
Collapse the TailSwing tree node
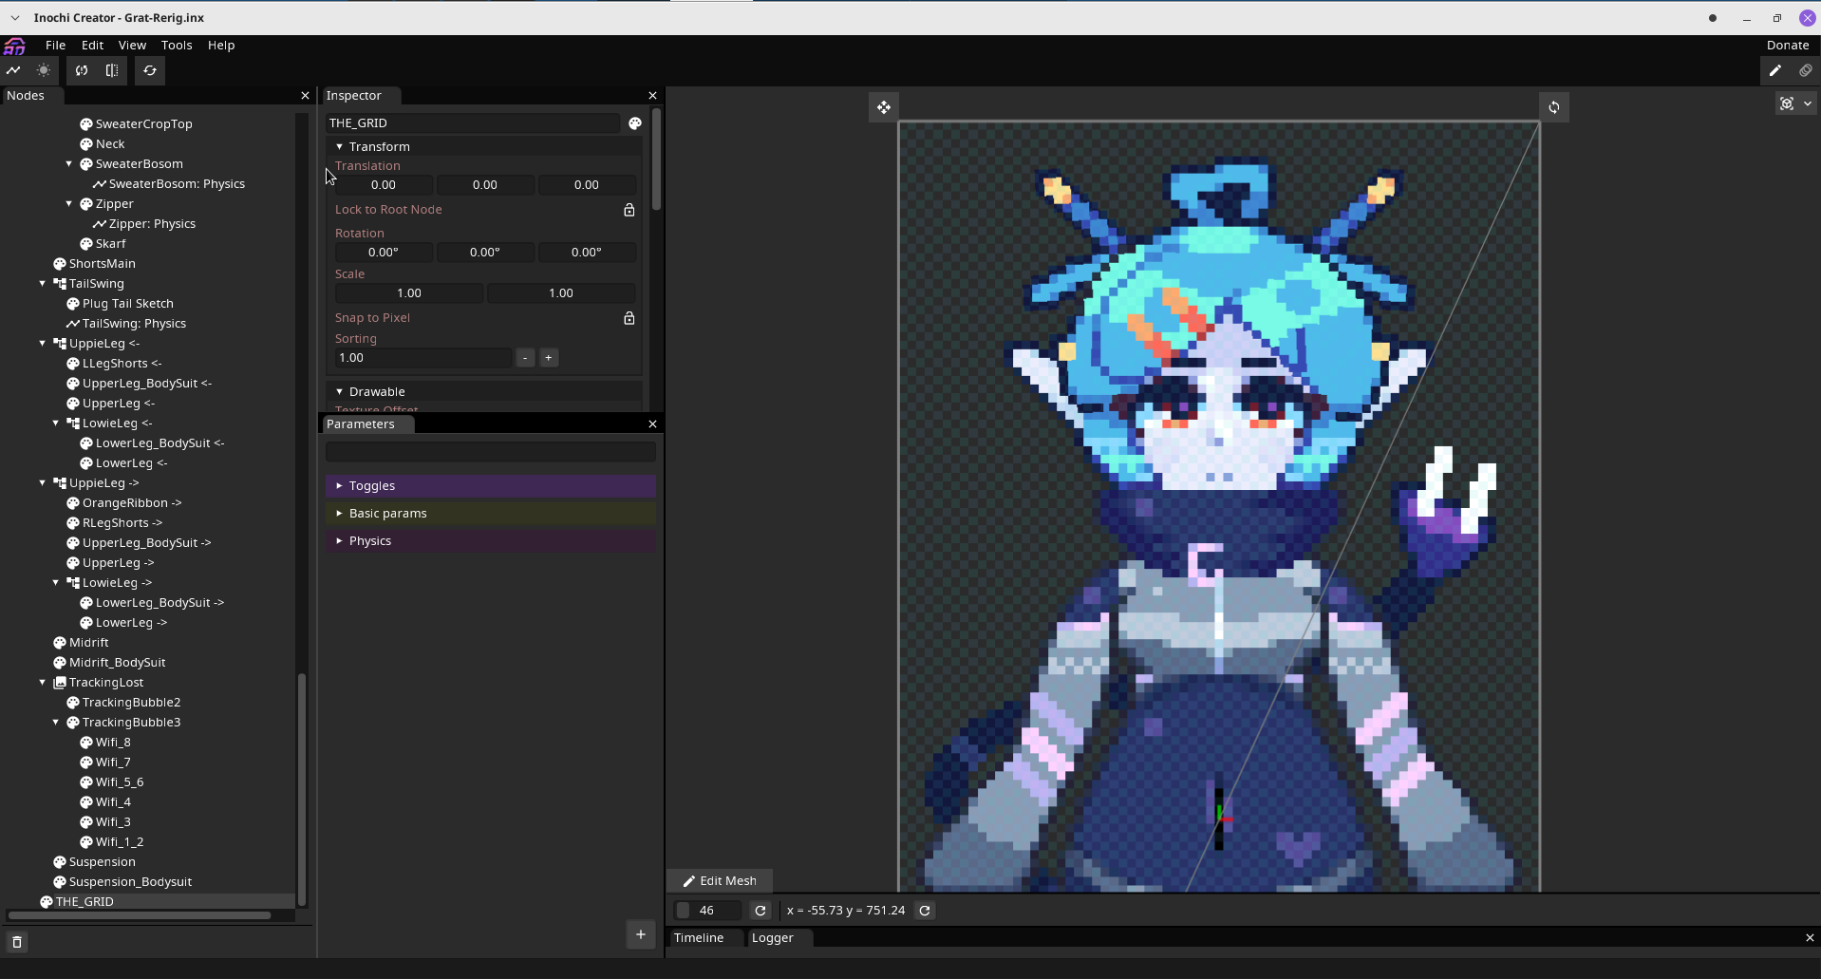click(43, 284)
